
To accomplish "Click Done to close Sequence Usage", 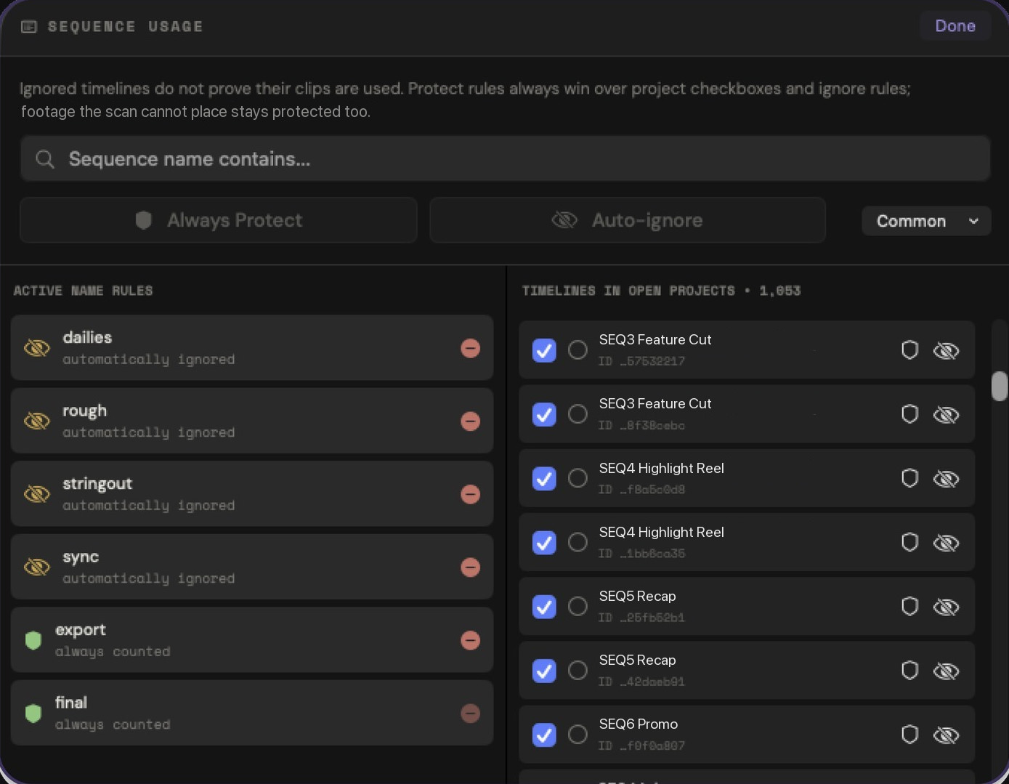I will tap(955, 26).
